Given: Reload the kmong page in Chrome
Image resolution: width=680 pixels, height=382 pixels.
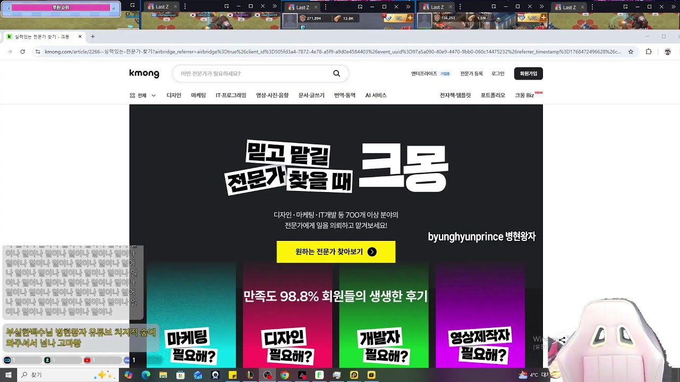Looking at the screenshot, I should (x=22, y=51).
